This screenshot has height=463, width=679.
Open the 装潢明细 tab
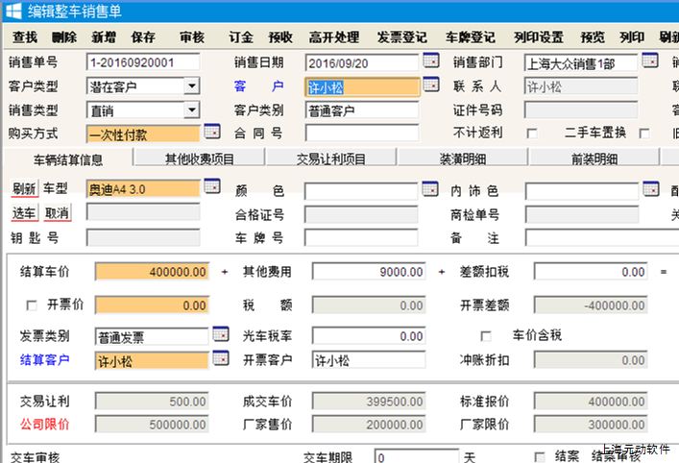(x=461, y=158)
